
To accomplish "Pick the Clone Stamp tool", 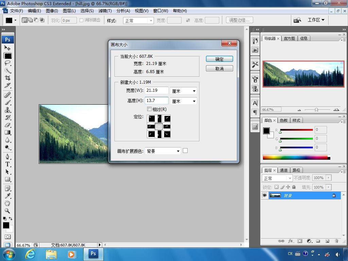I will click(7, 110).
